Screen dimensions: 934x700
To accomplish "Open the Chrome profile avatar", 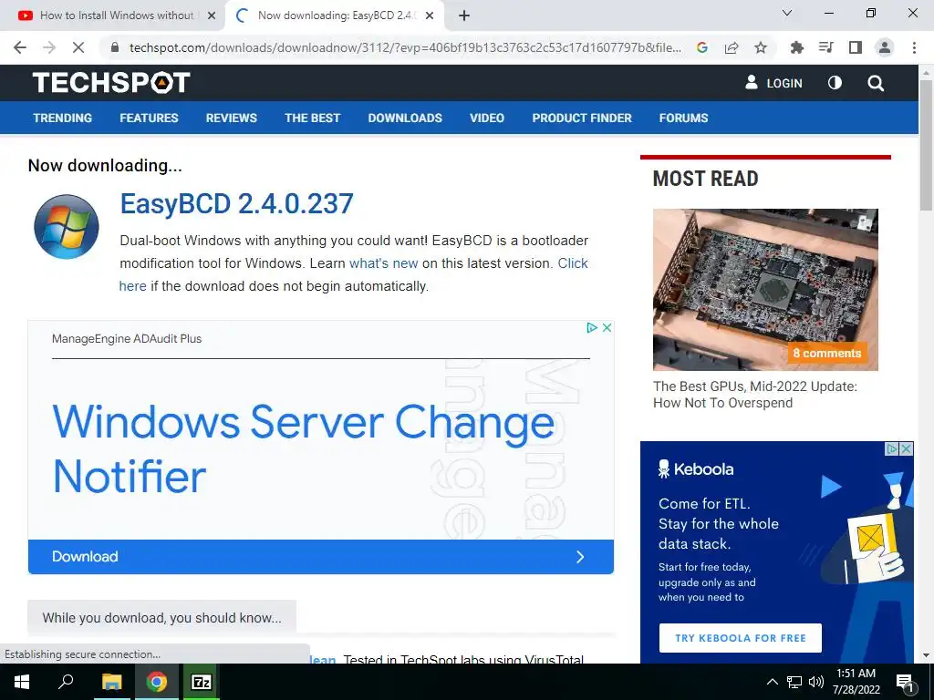I will click(x=885, y=47).
